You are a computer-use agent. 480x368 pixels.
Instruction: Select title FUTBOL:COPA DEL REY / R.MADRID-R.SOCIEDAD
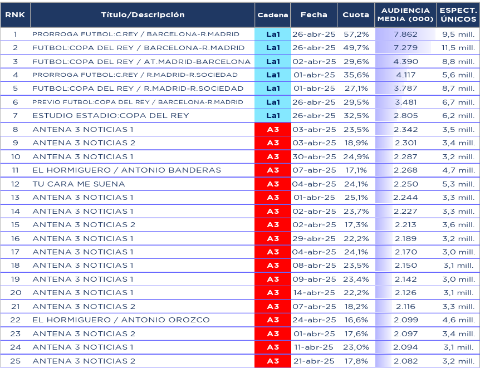(x=138, y=89)
